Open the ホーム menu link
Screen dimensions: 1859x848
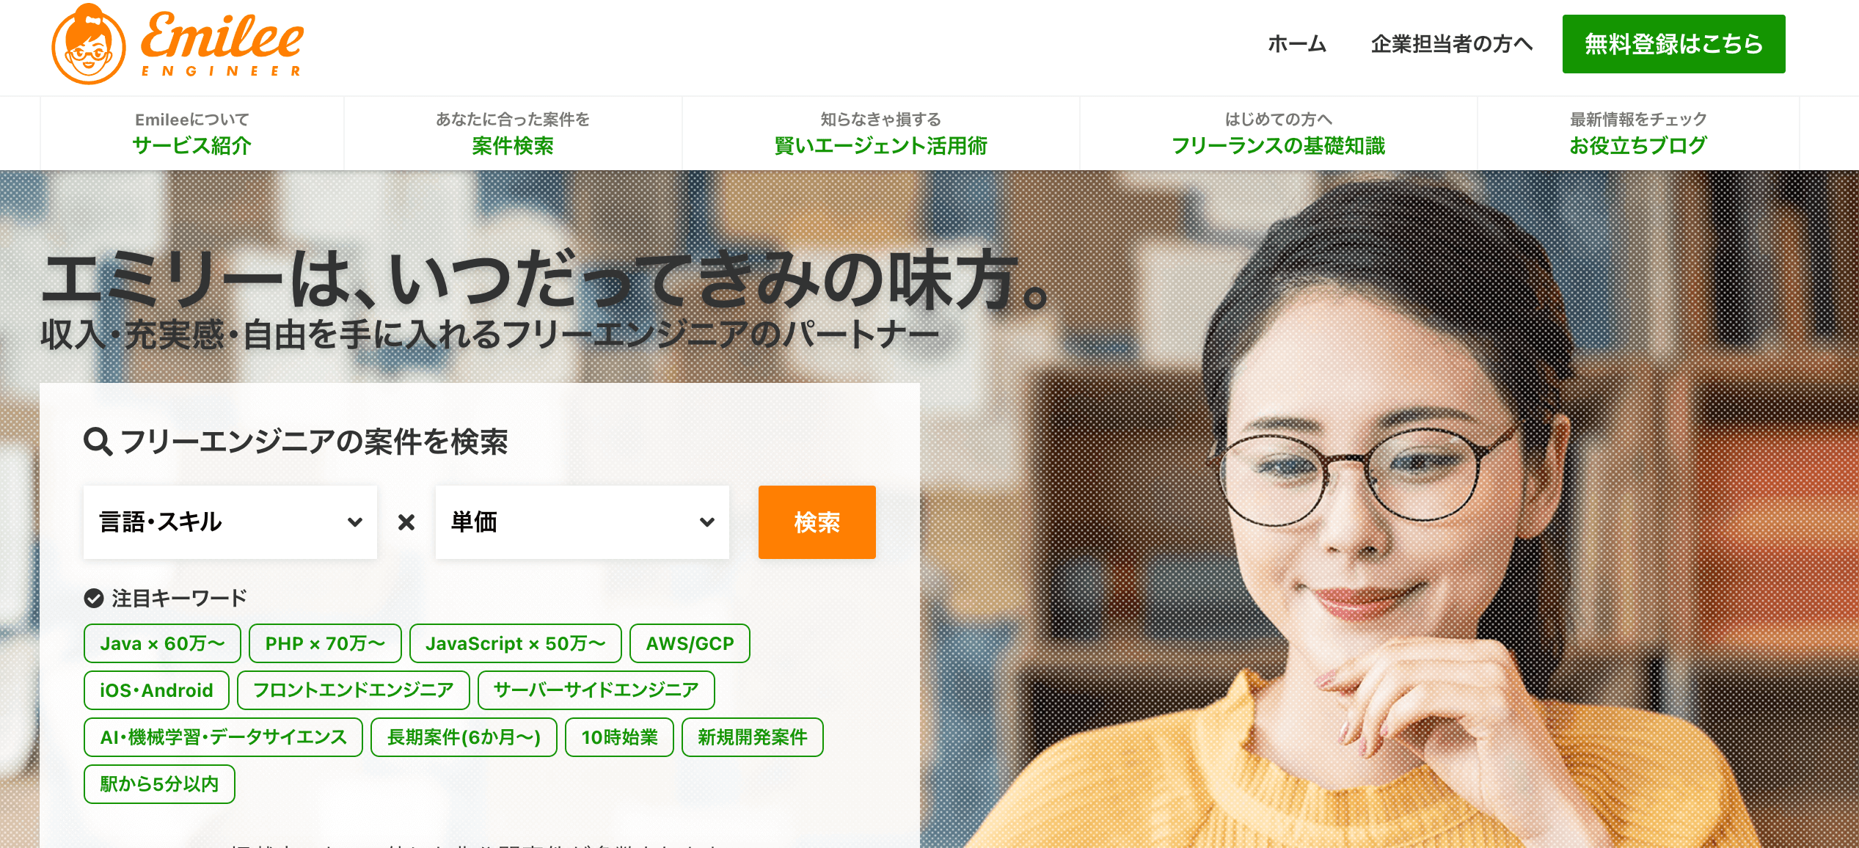pyautogui.click(x=1297, y=44)
